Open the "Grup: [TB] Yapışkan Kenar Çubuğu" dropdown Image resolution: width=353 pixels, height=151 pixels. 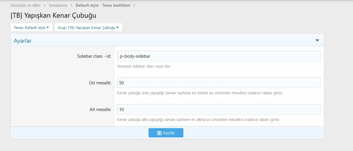(x=88, y=28)
